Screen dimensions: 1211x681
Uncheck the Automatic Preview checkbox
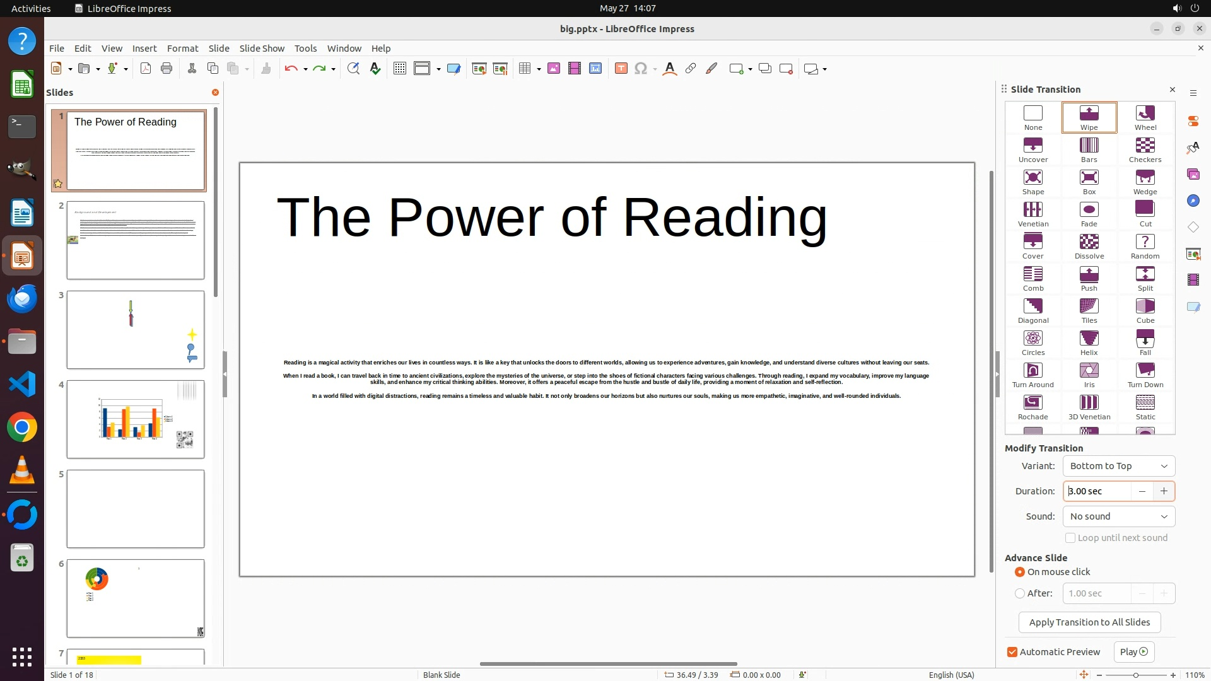(x=1012, y=652)
